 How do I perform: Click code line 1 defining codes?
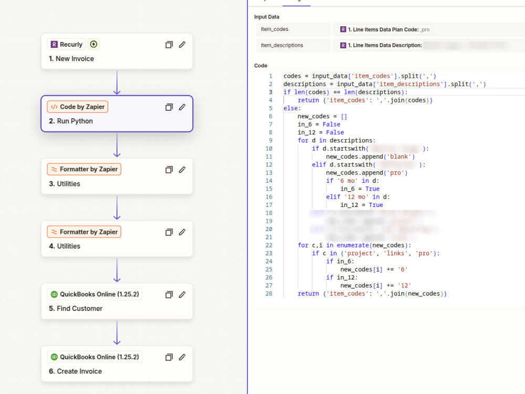360,76
